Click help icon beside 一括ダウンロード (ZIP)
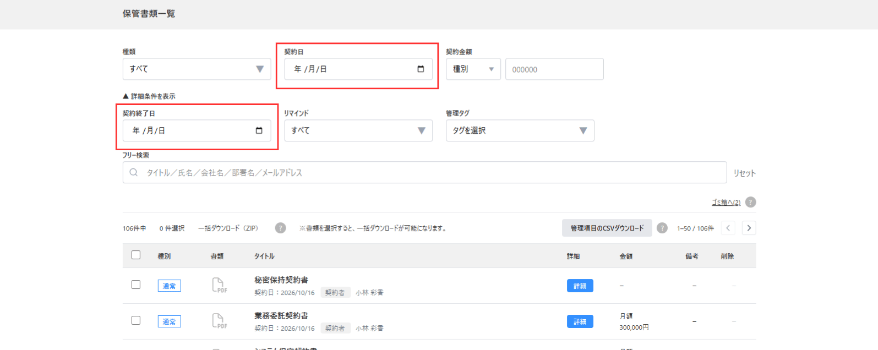Image resolution: width=878 pixels, height=350 pixels. point(280,228)
